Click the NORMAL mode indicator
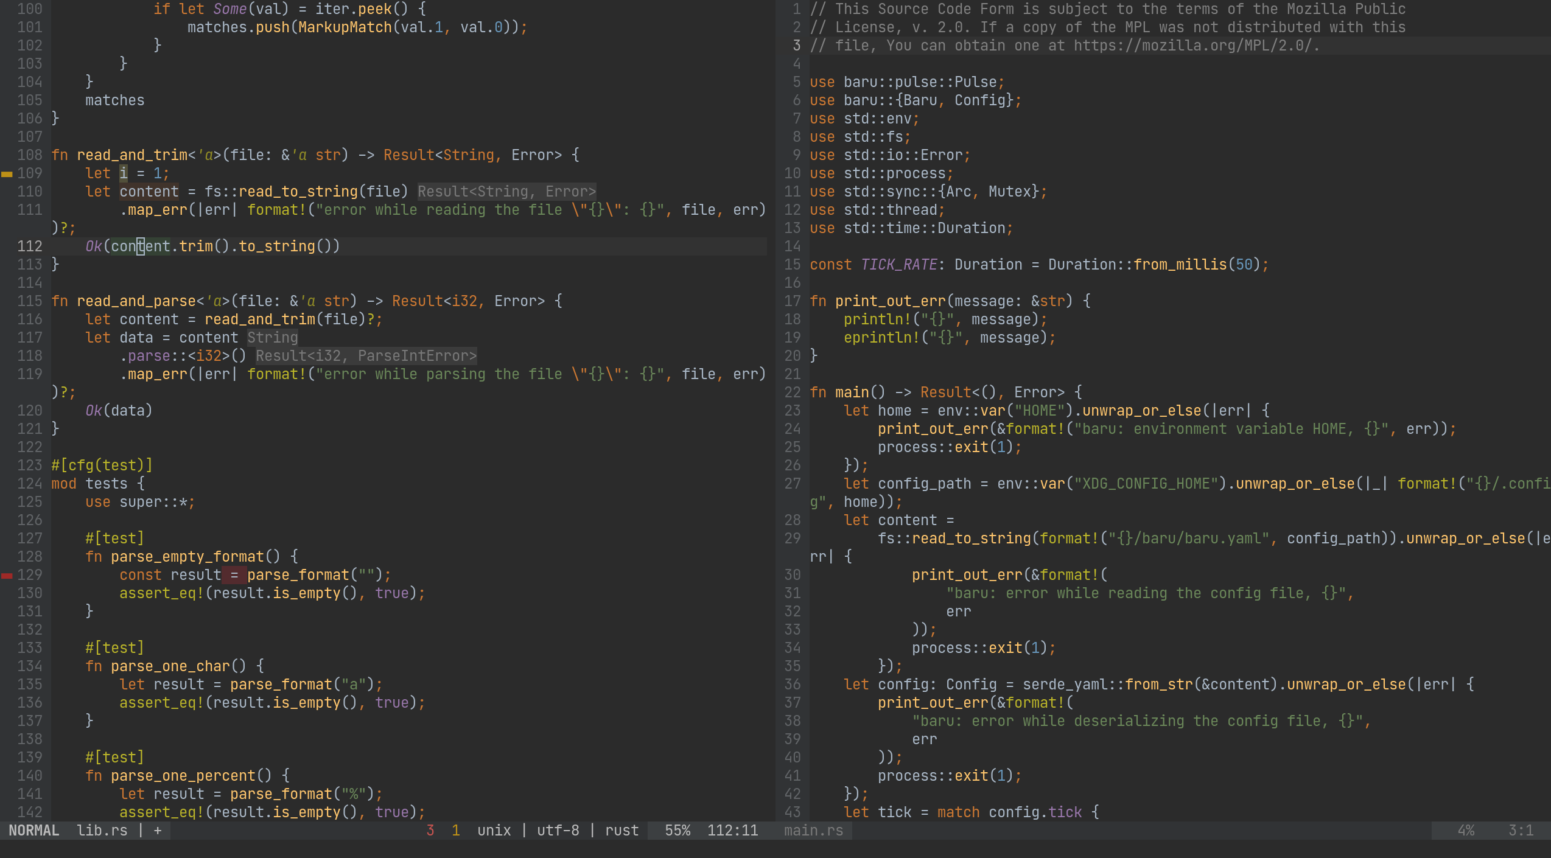 point(33,831)
